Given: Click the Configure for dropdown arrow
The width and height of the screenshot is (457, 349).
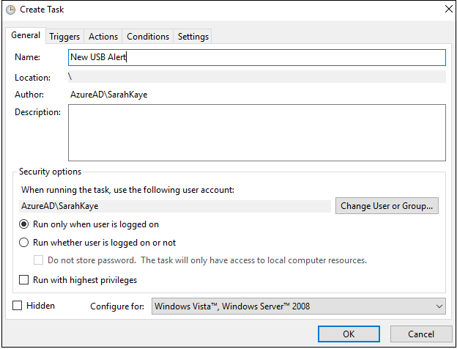Looking at the screenshot, I should (x=439, y=306).
